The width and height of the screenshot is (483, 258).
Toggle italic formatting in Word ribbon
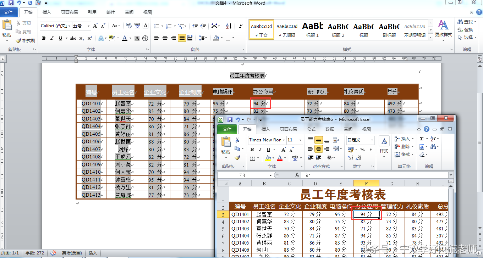tap(52, 38)
